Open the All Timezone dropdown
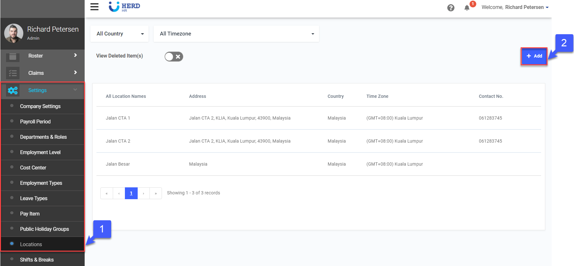This screenshot has width=574, height=266. point(236,34)
